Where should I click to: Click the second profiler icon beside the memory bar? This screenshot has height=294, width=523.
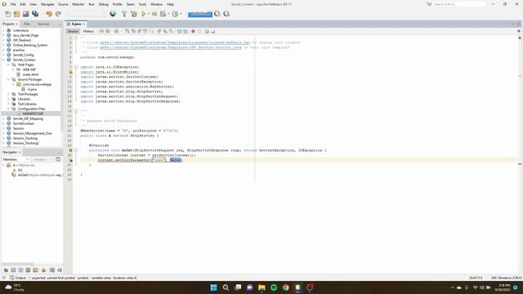point(226,14)
